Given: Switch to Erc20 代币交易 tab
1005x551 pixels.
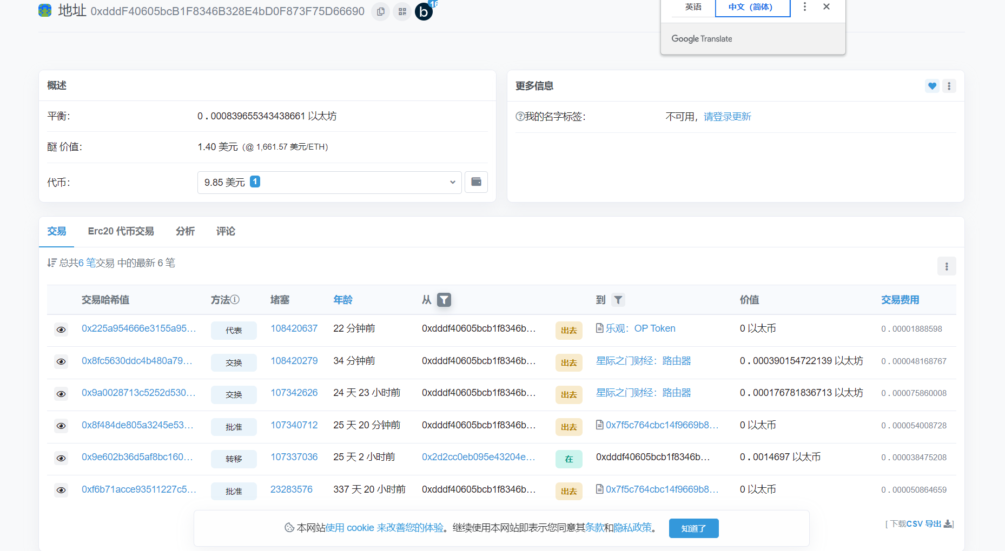Looking at the screenshot, I should point(121,231).
